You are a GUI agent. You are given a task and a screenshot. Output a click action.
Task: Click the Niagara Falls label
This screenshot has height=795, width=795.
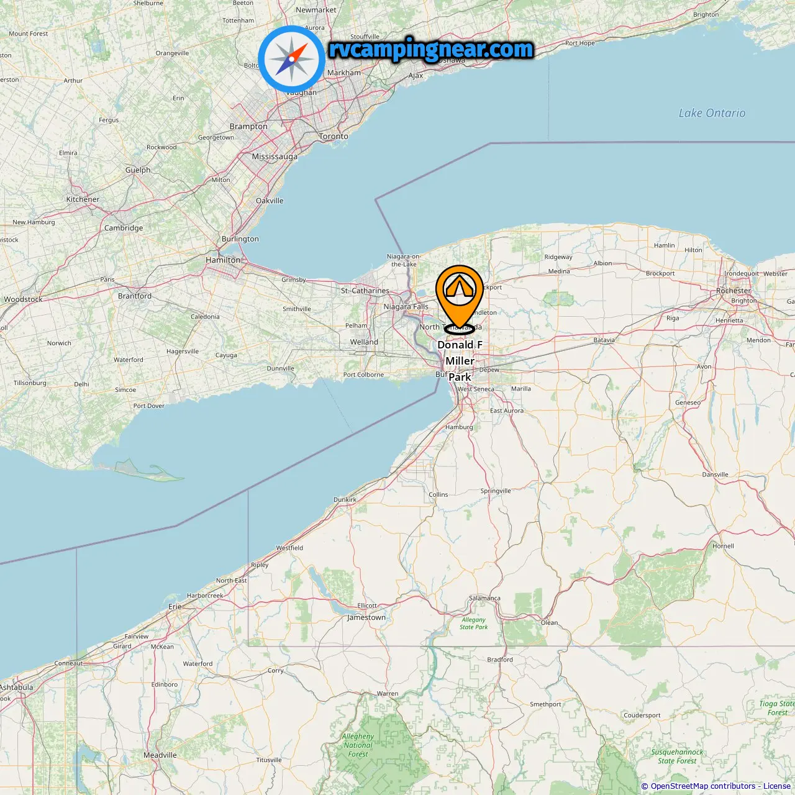pos(406,307)
